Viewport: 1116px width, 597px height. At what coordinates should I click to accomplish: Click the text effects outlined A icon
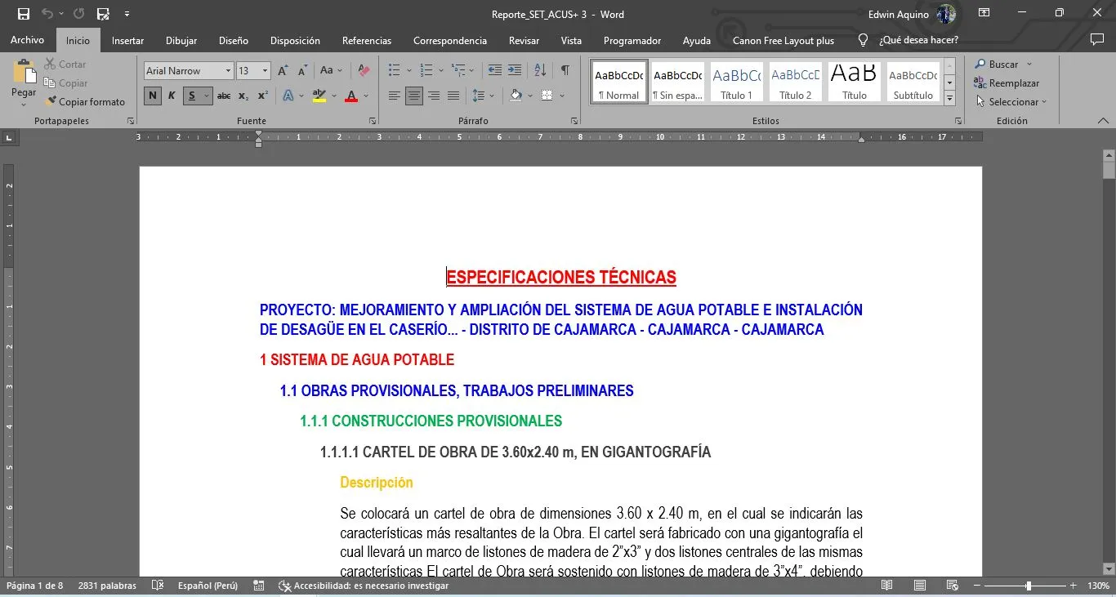tap(288, 96)
